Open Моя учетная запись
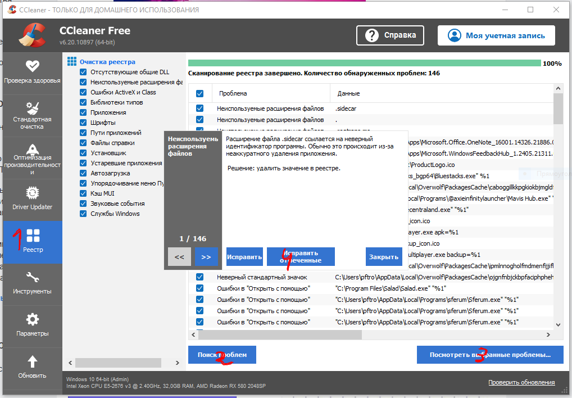Image resolution: width=572 pixels, height=398 pixels. pyautogui.click(x=496, y=35)
